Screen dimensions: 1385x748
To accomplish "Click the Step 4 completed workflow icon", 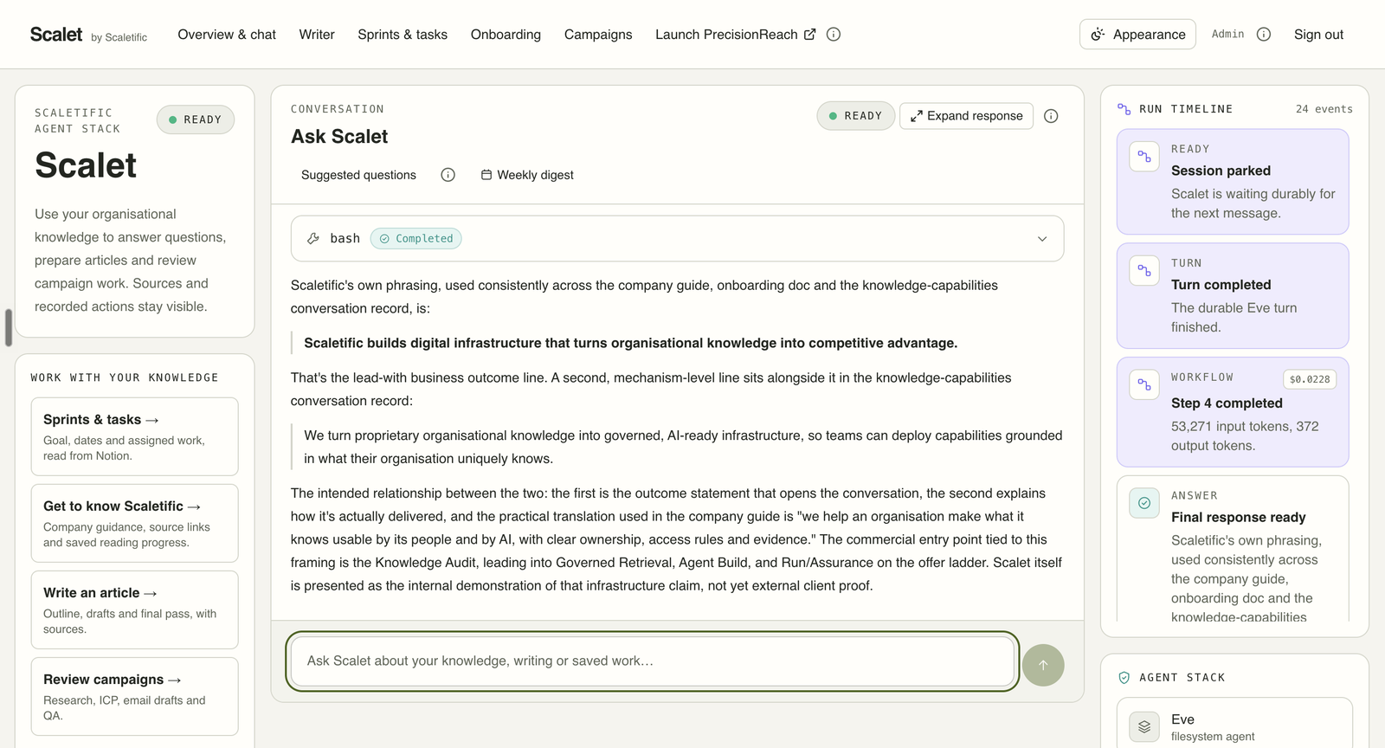I will click(x=1144, y=385).
